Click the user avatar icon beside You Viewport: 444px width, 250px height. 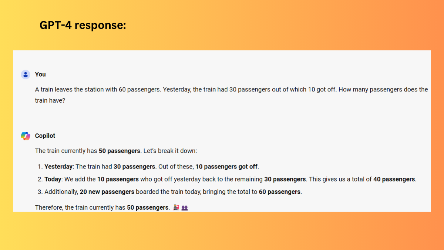(x=25, y=74)
